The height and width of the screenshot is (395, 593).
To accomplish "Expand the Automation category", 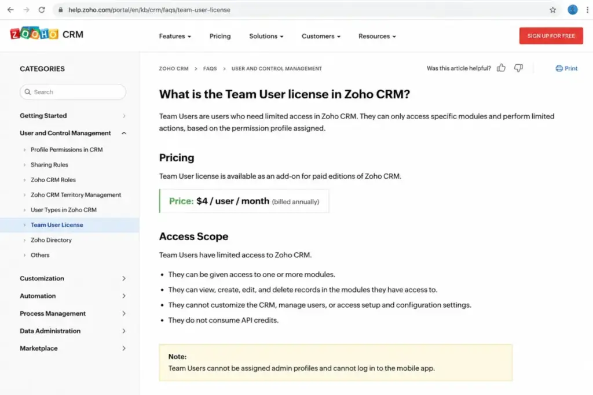I will (x=72, y=296).
